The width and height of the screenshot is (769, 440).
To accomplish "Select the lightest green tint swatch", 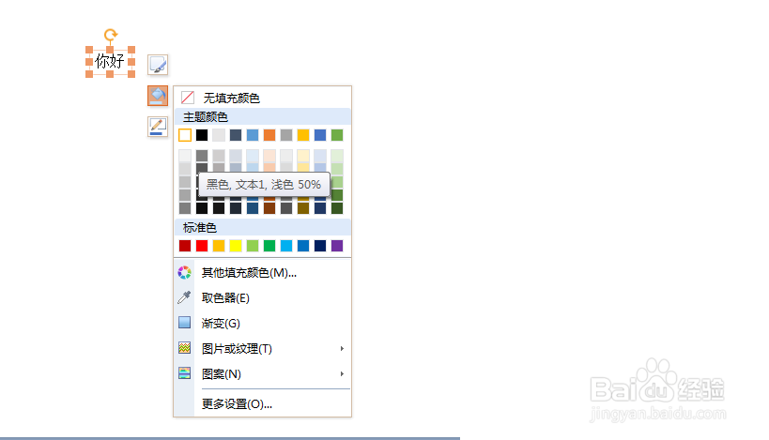I will point(337,156).
